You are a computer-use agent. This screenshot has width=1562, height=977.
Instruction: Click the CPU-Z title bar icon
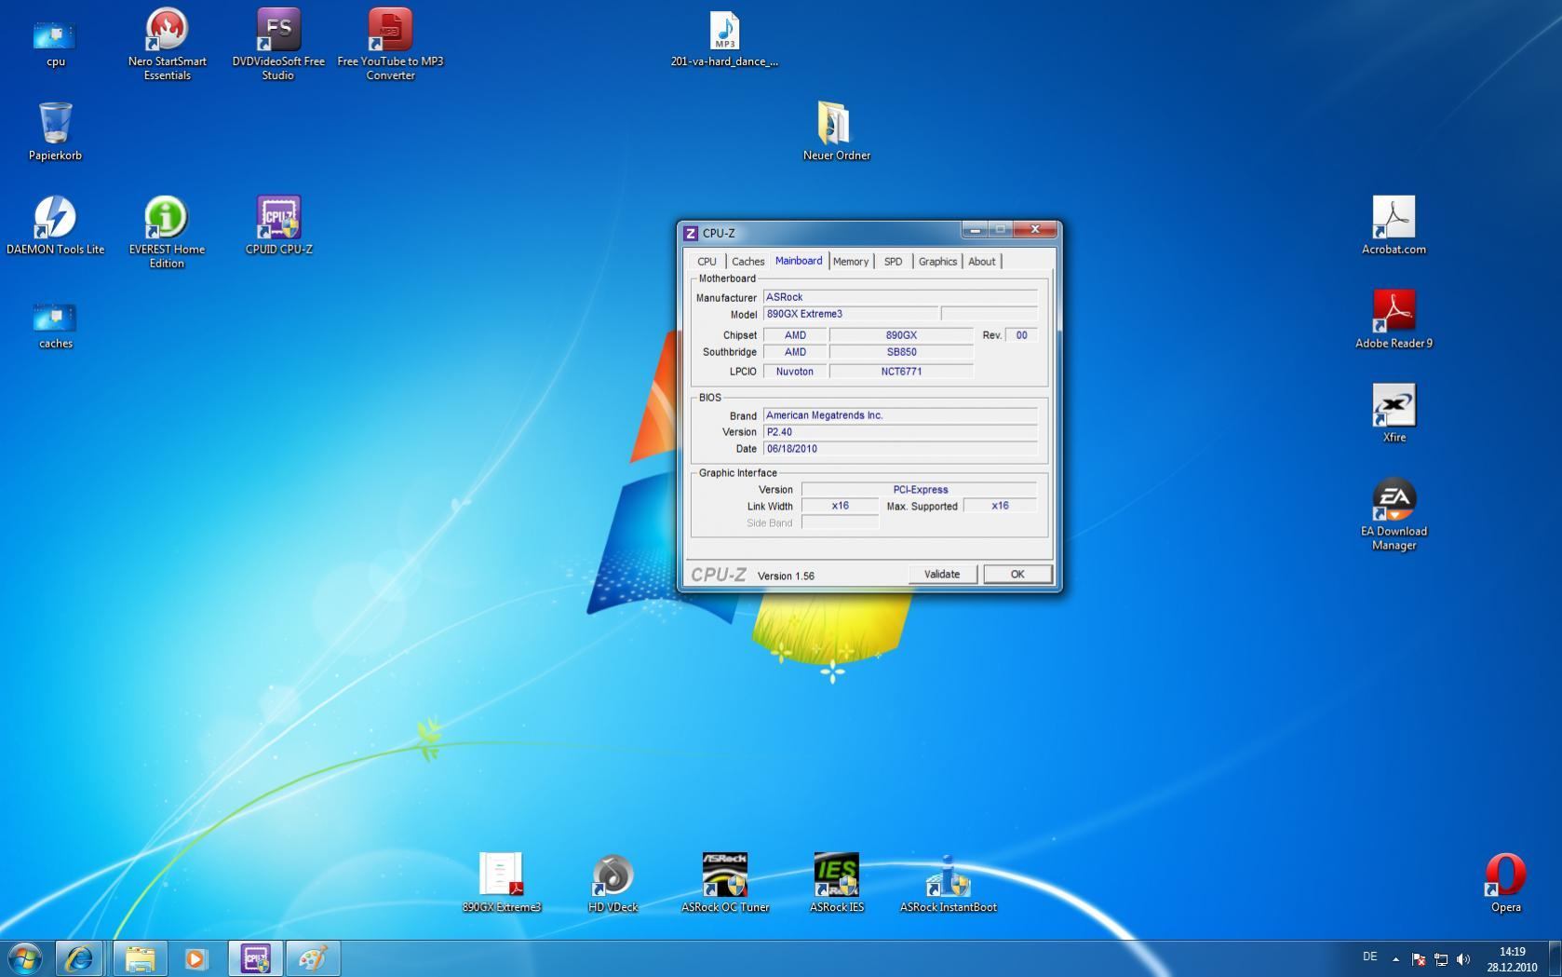(x=691, y=233)
